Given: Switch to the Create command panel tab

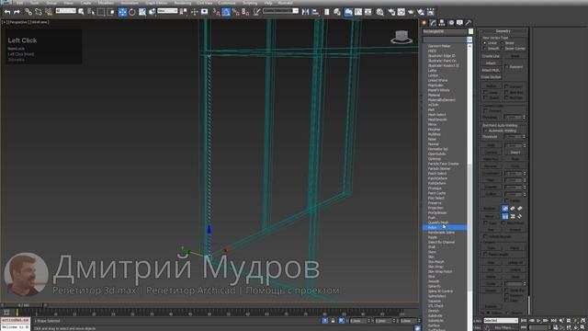Looking at the screenshot, I should tap(424, 22).
